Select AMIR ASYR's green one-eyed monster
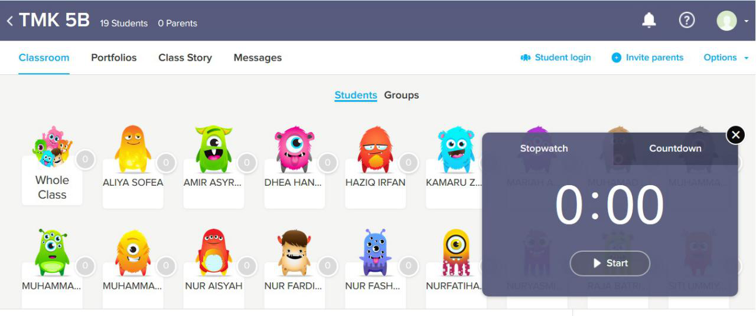756x316 pixels. point(213,149)
